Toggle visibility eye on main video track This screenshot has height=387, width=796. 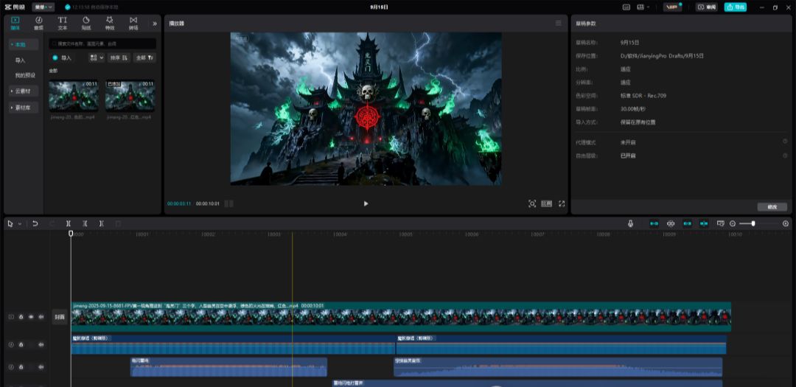pyautogui.click(x=31, y=317)
